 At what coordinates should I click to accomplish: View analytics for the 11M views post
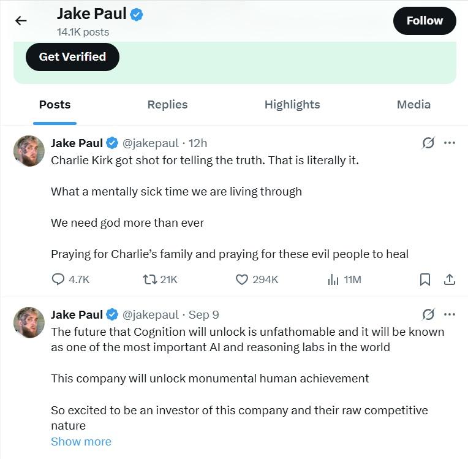click(334, 279)
